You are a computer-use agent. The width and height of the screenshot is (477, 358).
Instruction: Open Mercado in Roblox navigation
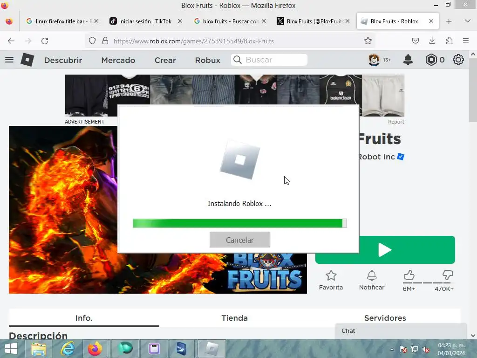tap(118, 60)
